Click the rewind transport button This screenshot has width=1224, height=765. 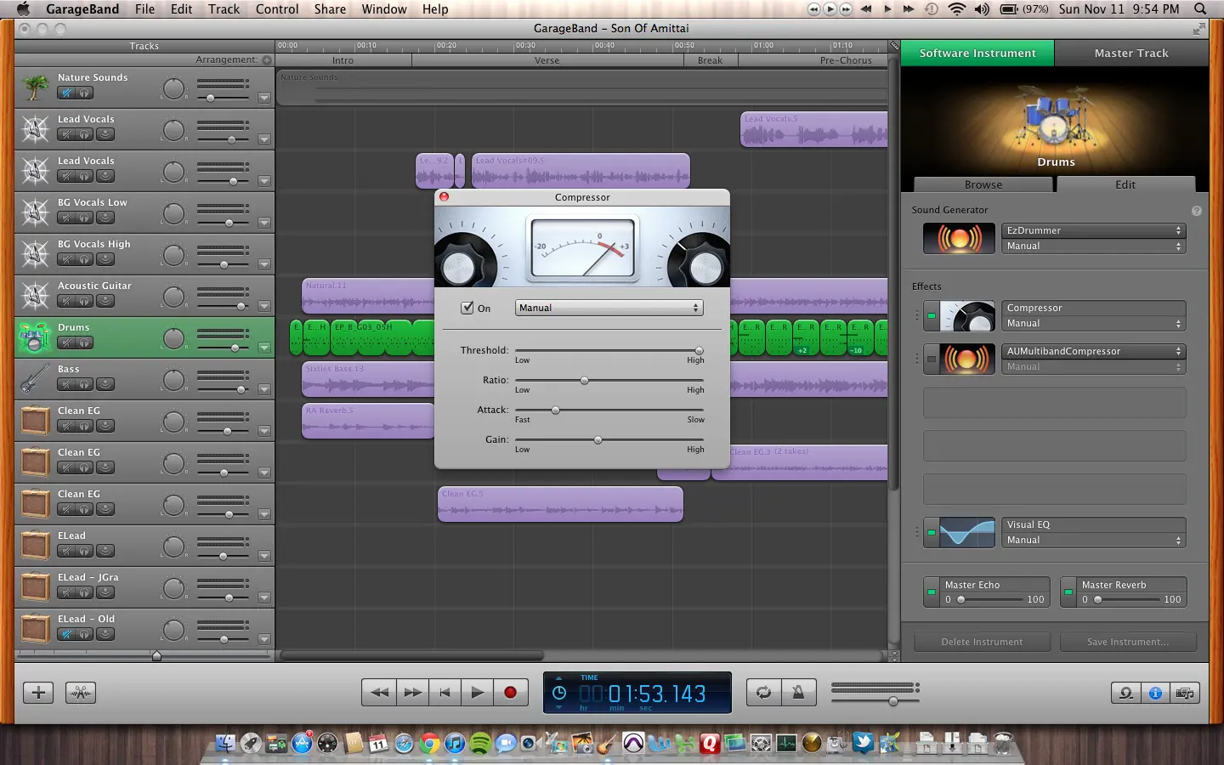[x=379, y=692]
